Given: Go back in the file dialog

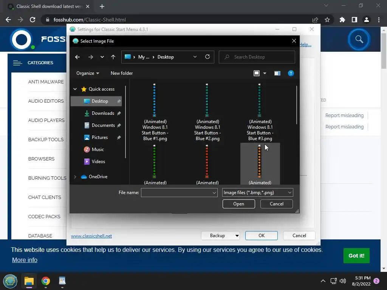Looking at the screenshot, I should tap(77, 57).
